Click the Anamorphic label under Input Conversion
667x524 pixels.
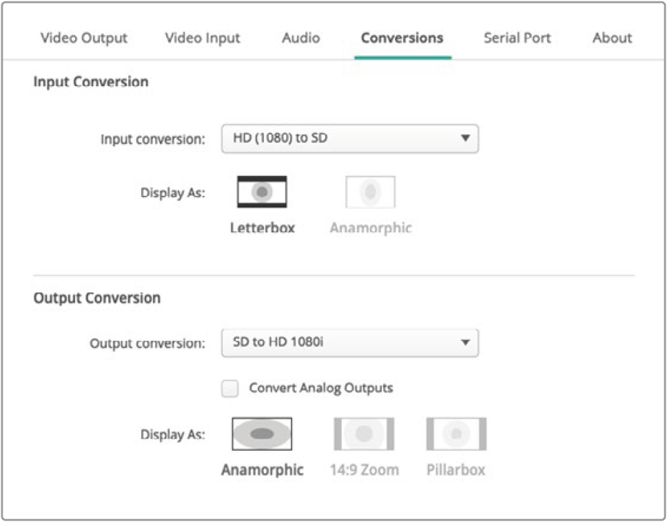click(370, 228)
